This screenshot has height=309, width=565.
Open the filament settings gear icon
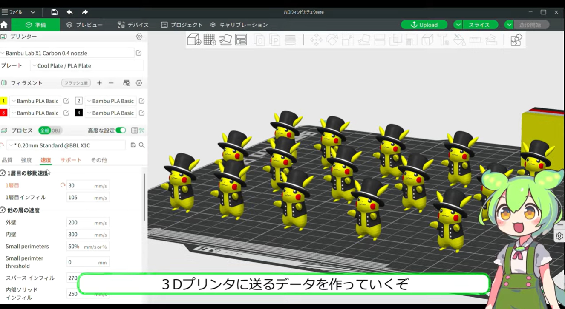pyautogui.click(x=139, y=83)
